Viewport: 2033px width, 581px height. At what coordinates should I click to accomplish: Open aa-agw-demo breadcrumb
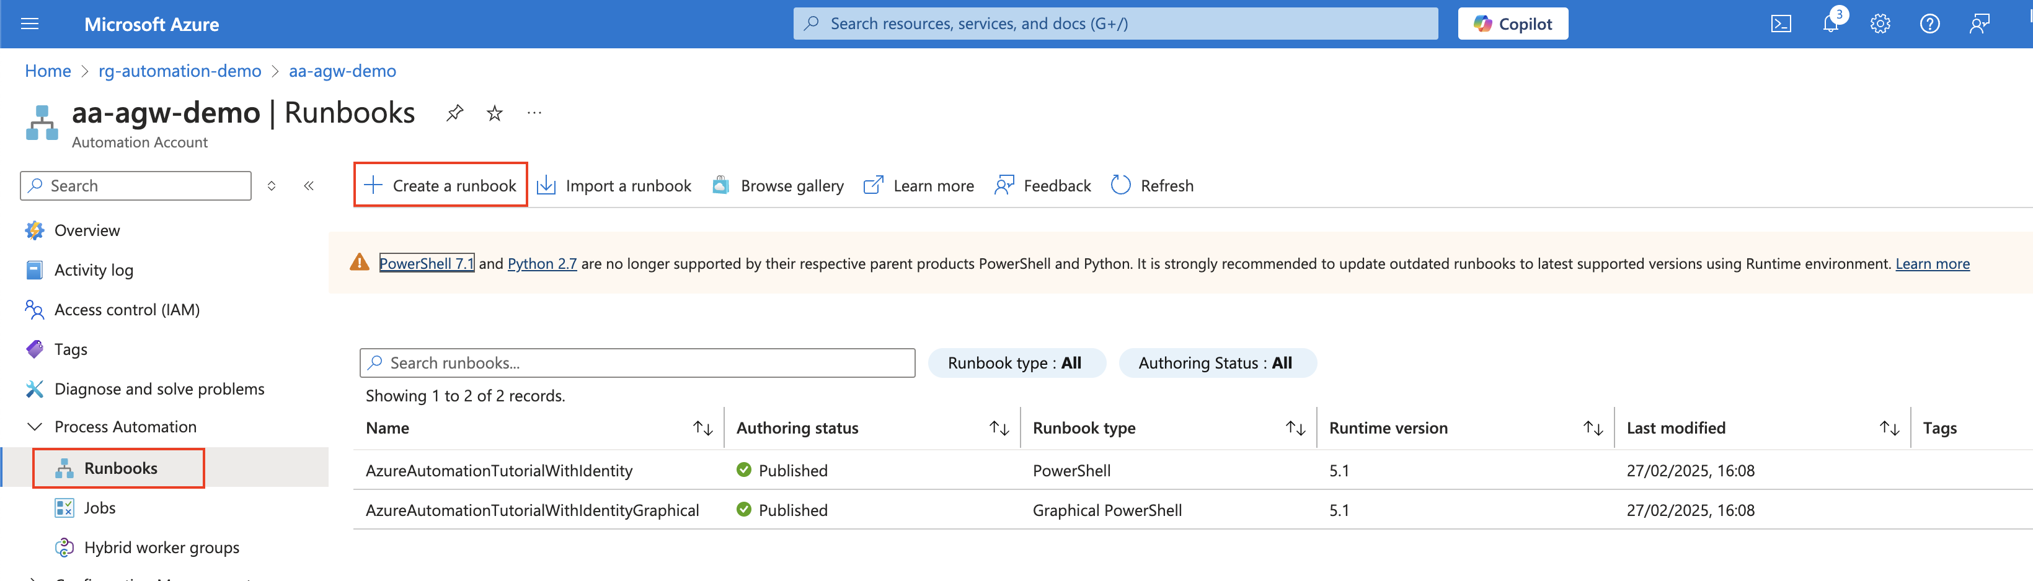click(x=342, y=71)
